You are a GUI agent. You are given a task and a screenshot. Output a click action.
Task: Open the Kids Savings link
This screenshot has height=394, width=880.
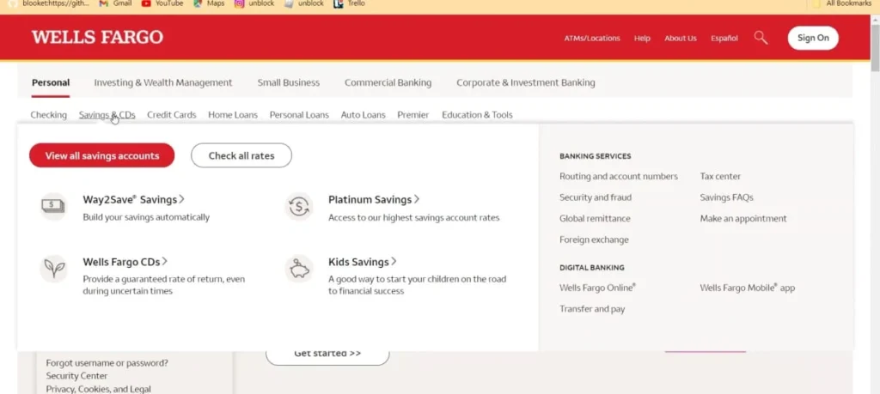point(363,262)
